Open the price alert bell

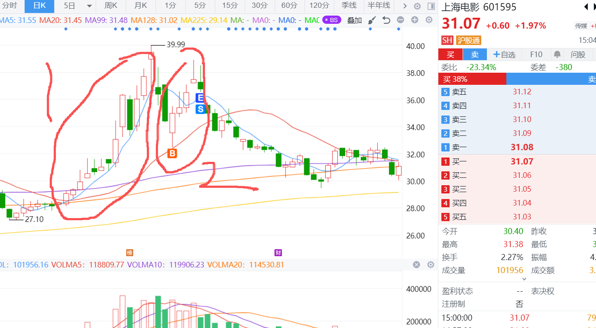pyautogui.click(x=557, y=55)
